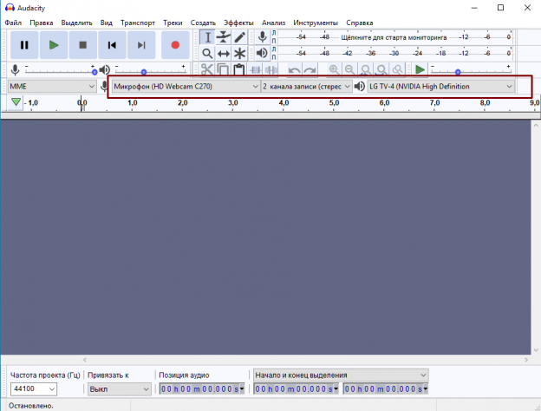Open the Эффекты menu
The width and height of the screenshot is (541, 411).
click(x=238, y=23)
